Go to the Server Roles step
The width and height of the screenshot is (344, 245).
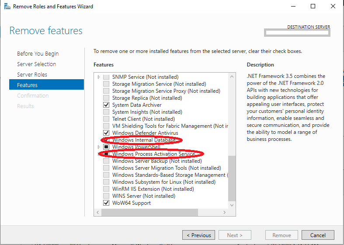(32, 75)
